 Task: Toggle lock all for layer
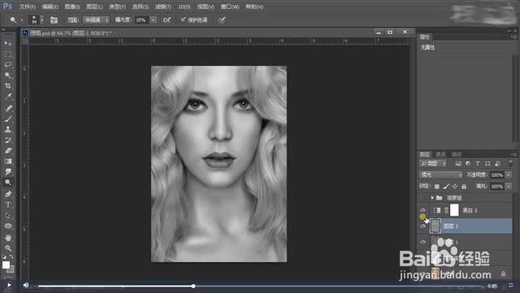[x=464, y=186]
